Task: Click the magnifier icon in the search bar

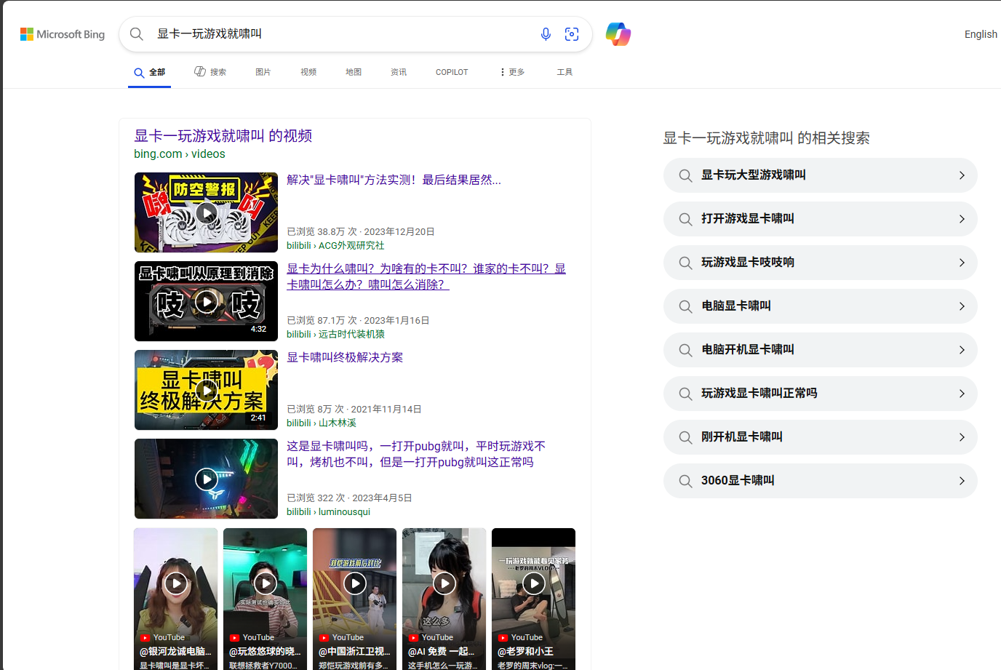Action: pos(137,33)
